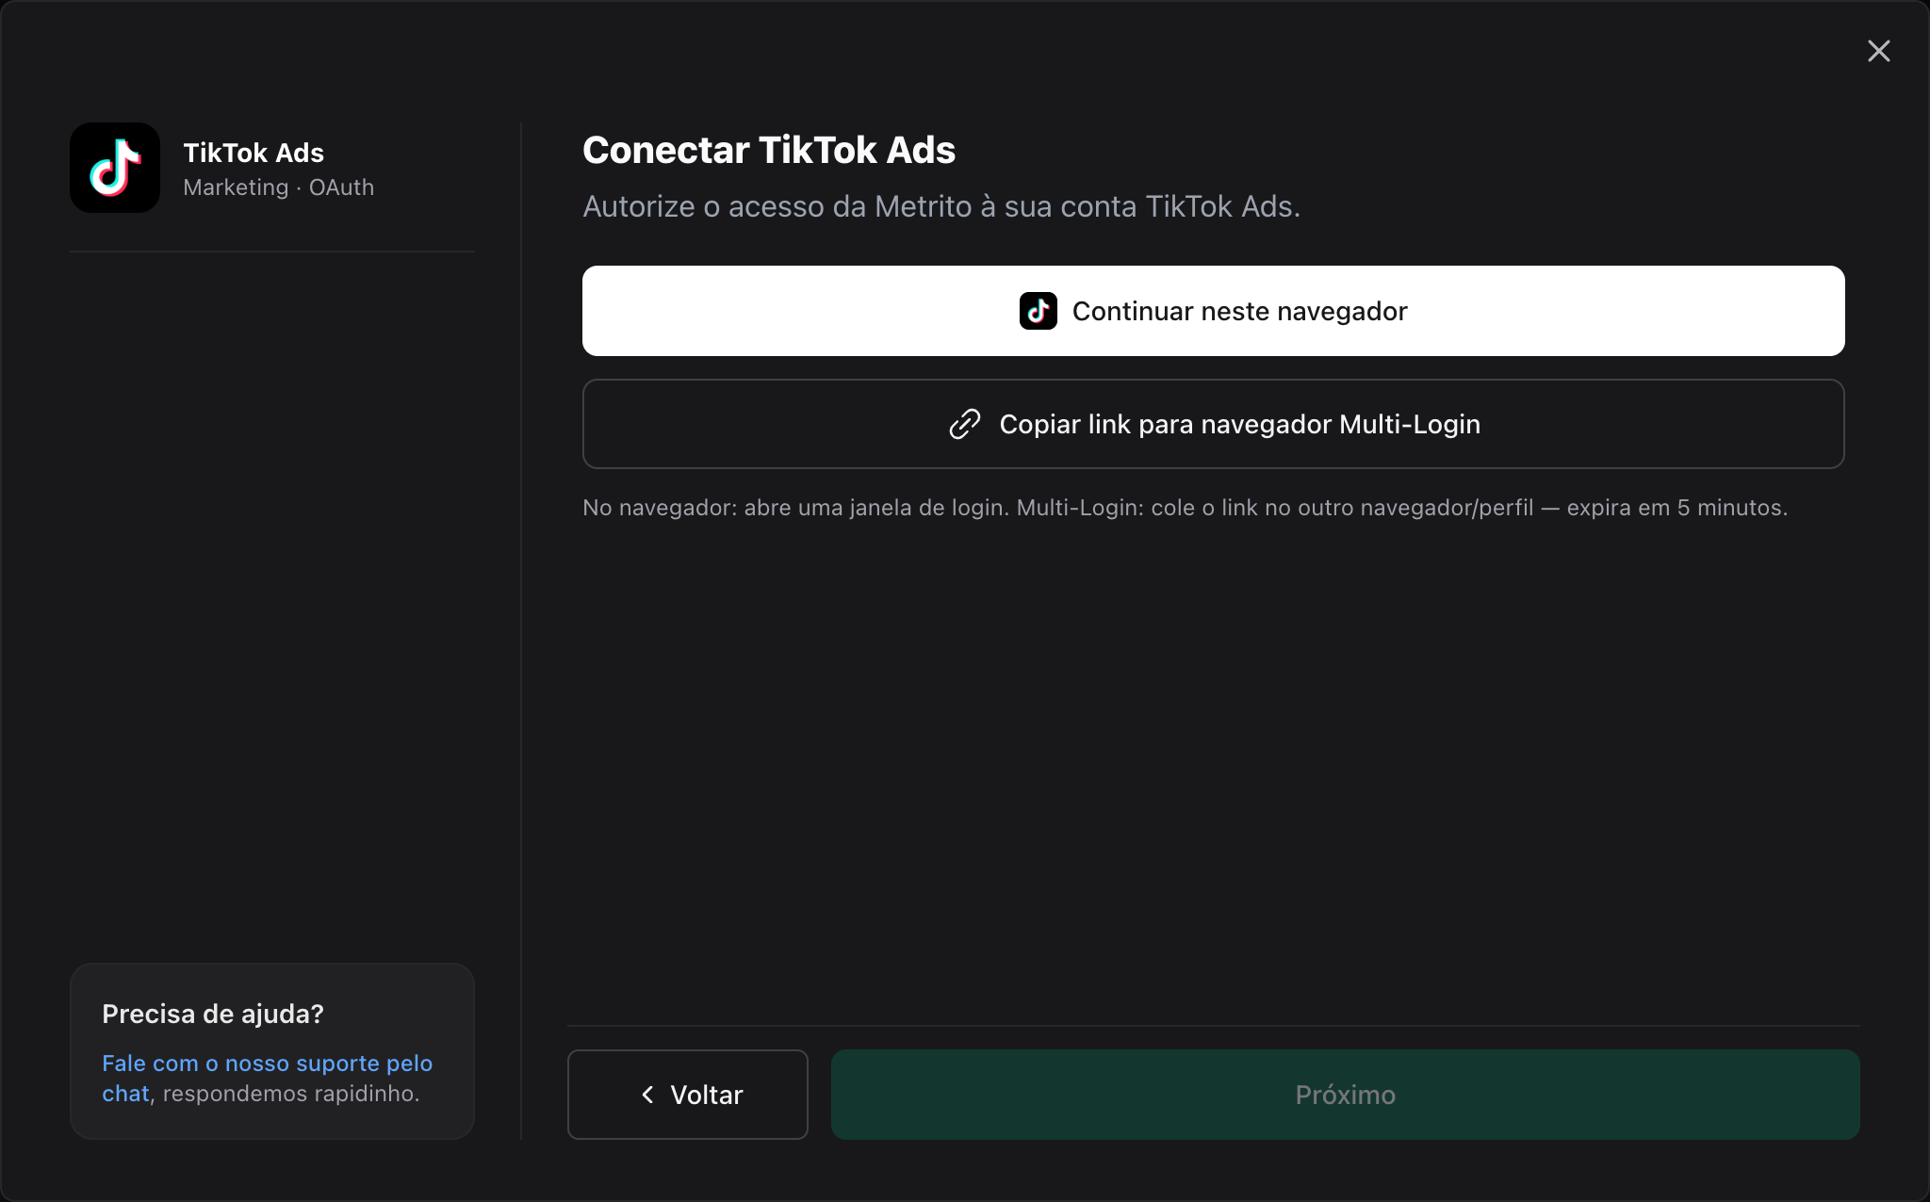The width and height of the screenshot is (1930, 1202).
Task: Click the note about link expiring in 5 minutos
Action: click(x=1185, y=508)
